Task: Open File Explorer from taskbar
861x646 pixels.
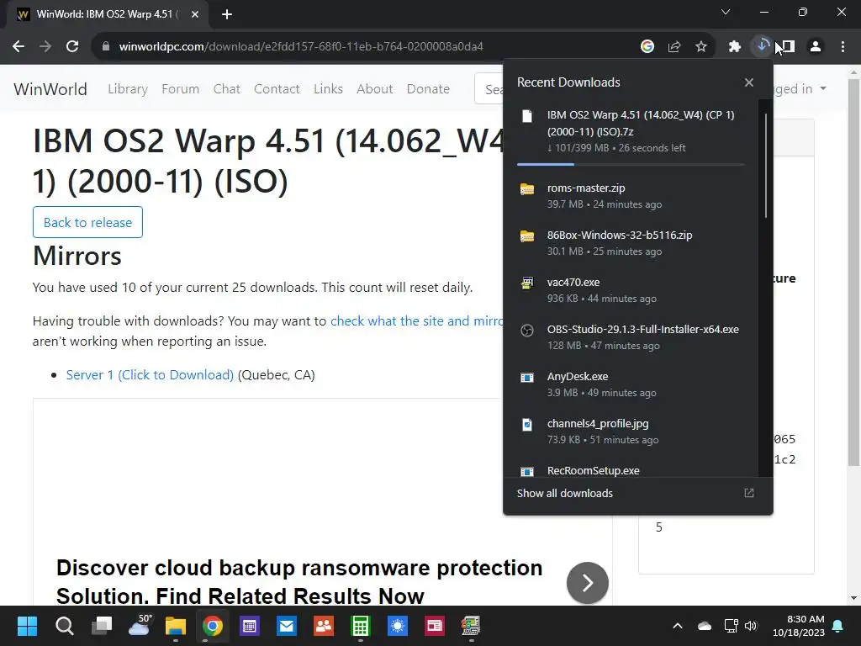Action: (176, 626)
